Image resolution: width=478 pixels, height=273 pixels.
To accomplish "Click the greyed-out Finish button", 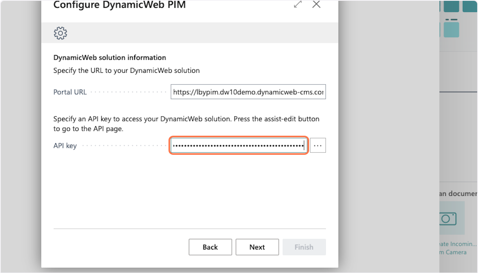I will (x=304, y=247).
